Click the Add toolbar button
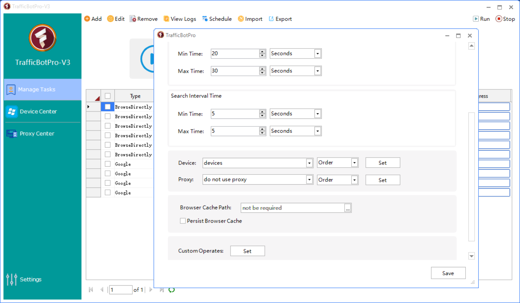520x303 pixels. (93, 19)
